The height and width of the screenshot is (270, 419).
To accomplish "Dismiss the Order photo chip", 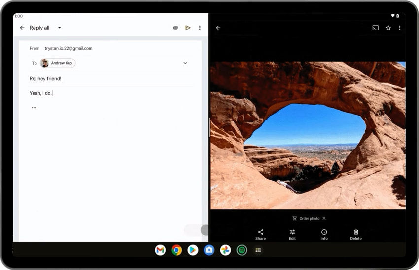I will [324, 218].
